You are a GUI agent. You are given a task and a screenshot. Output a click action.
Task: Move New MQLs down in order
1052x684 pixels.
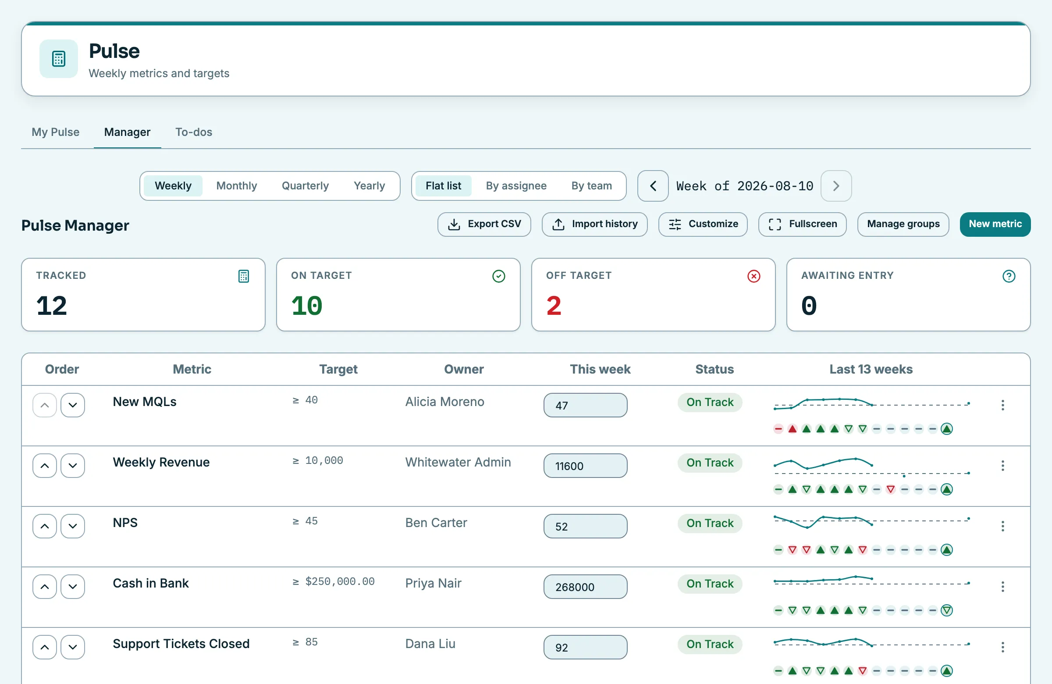[73, 405]
